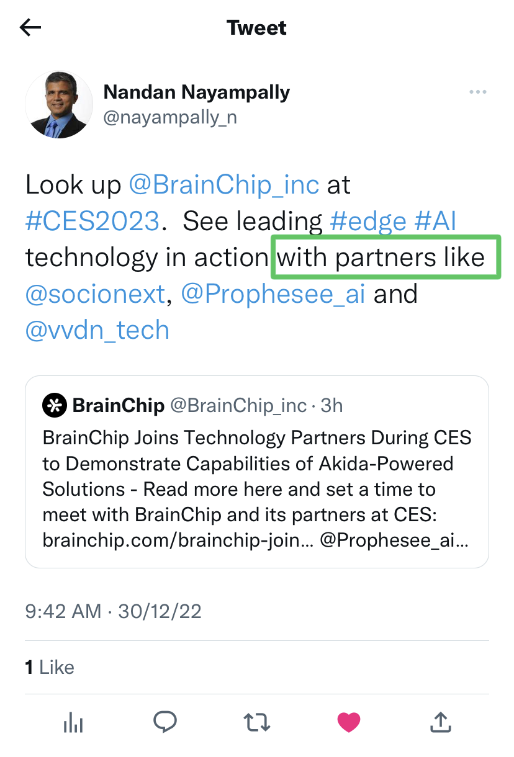The width and height of the screenshot is (514, 757).
Task: Open tweet analytics bar chart icon
Action: coord(73,722)
